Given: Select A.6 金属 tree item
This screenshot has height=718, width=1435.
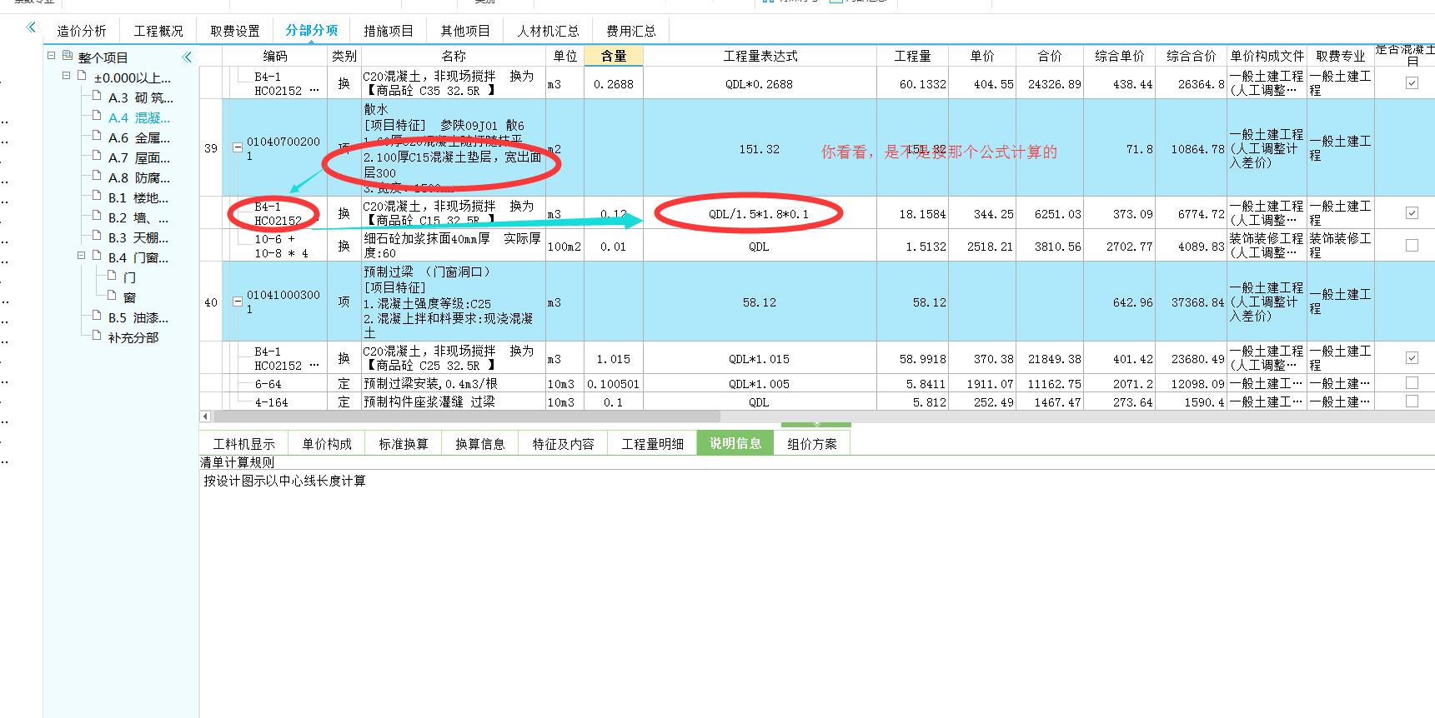Looking at the screenshot, I should click(x=138, y=137).
